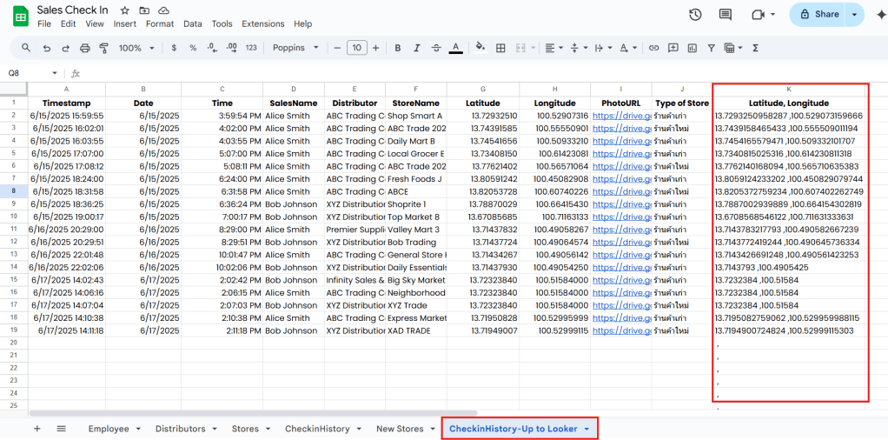Click the font size input field
This screenshot has width=888, height=440.
point(356,48)
